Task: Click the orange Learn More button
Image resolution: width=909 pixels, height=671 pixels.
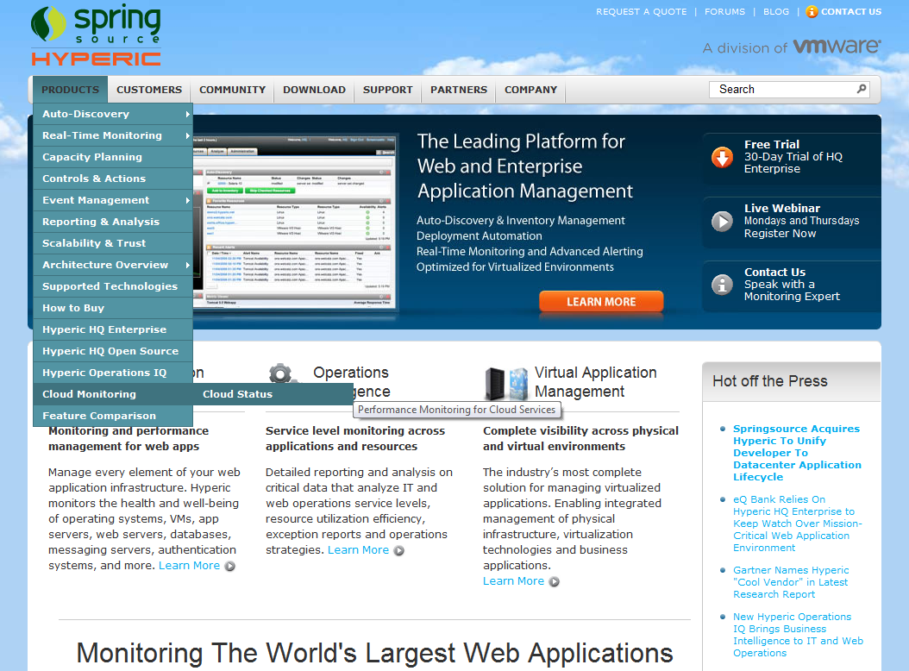Action: pyautogui.click(x=601, y=302)
